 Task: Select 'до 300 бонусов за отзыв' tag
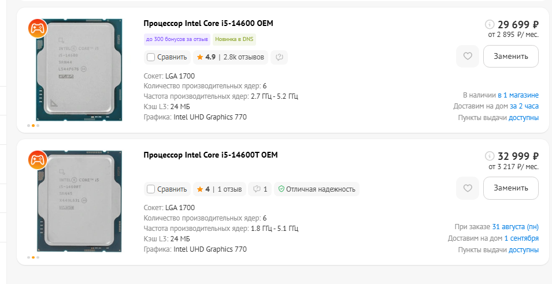tap(177, 39)
